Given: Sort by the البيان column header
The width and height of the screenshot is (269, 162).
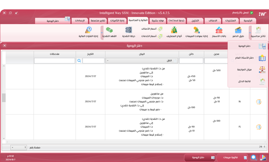Looking at the screenshot, I should click(142, 54).
